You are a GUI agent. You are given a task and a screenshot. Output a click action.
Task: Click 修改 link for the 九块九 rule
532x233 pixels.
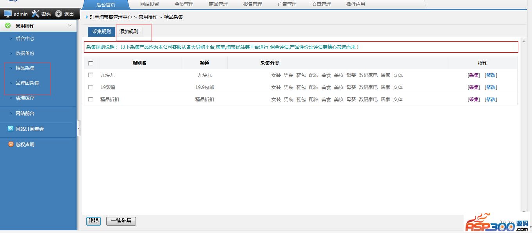[491, 75]
